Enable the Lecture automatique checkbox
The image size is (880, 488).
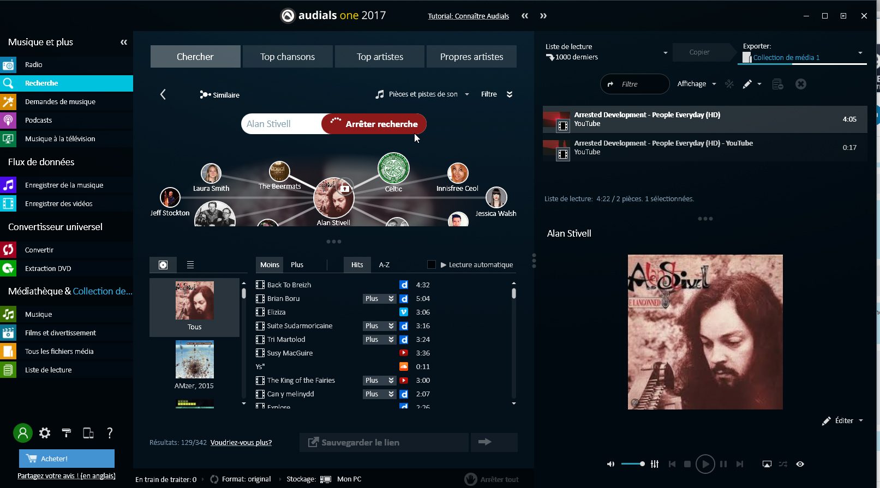(x=431, y=264)
